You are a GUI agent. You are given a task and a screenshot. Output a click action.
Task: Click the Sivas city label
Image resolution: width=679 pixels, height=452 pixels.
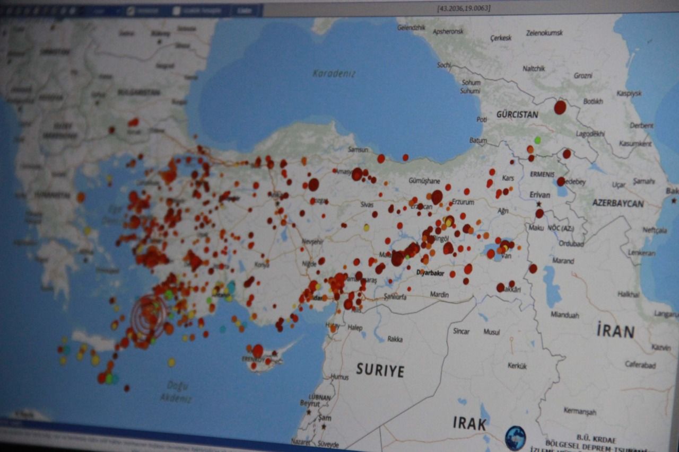[x=367, y=204]
